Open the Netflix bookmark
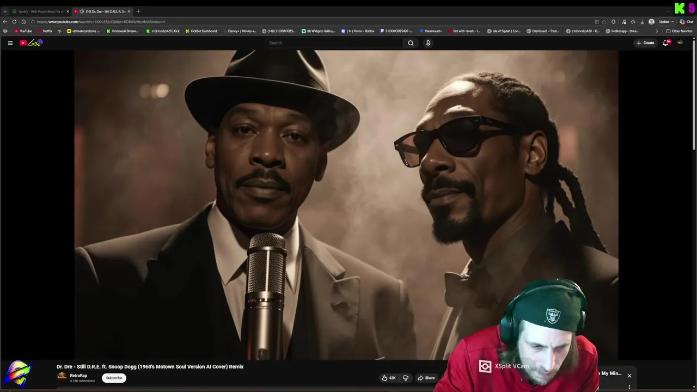The height and width of the screenshot is (392, 697). click(x=45, y=31)
